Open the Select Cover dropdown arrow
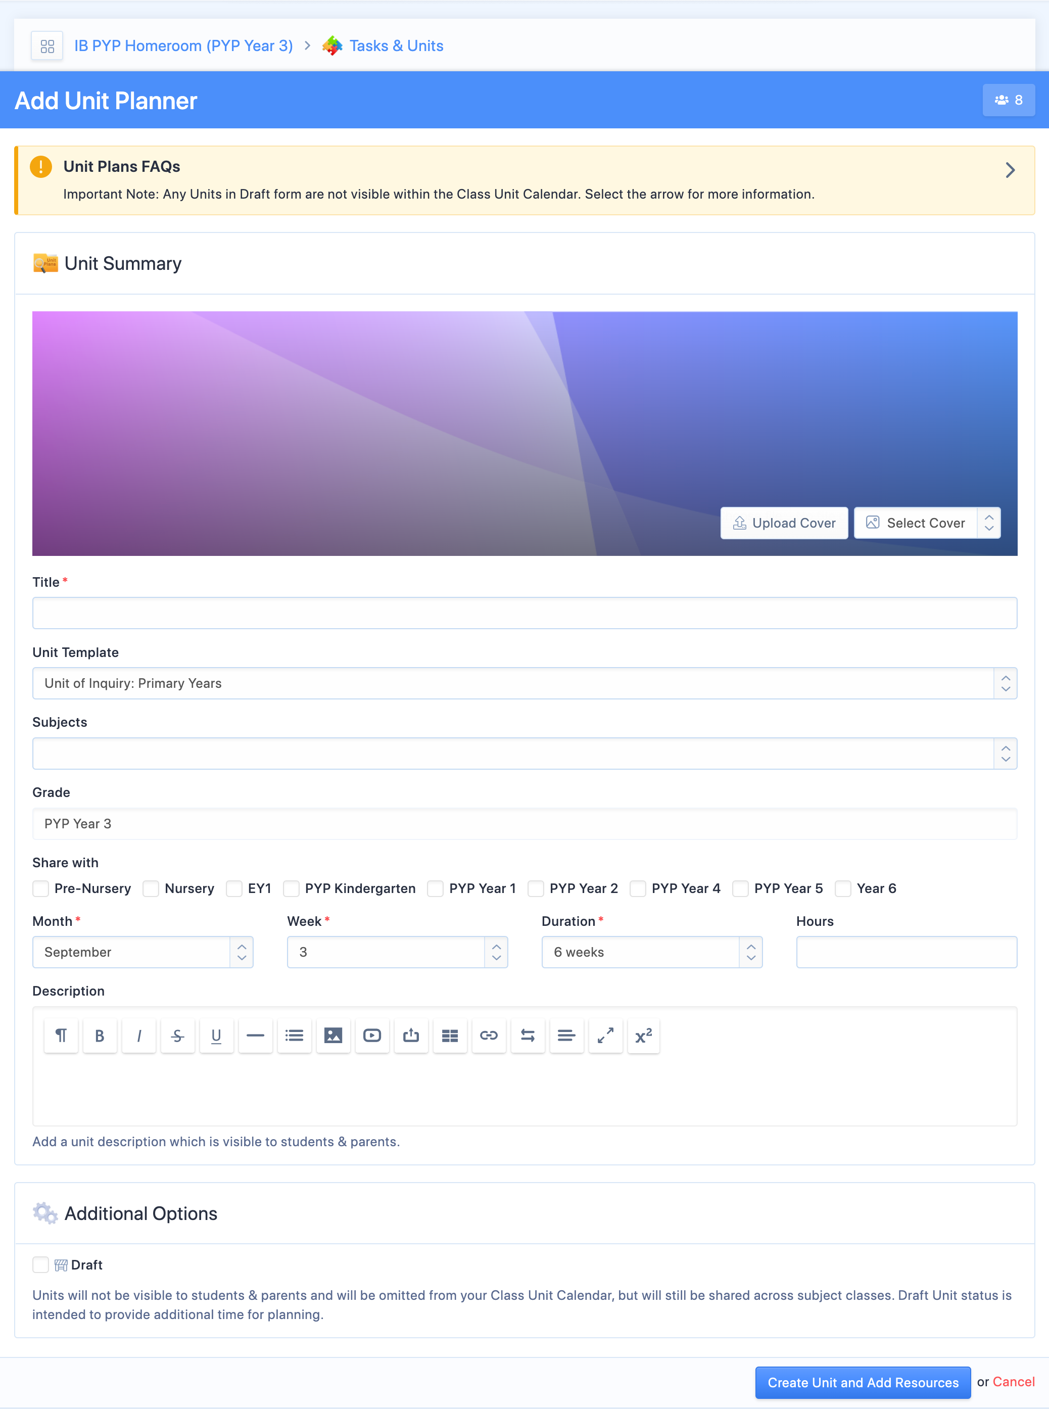Screen dimensions: 1049x1409 [989, 523]
